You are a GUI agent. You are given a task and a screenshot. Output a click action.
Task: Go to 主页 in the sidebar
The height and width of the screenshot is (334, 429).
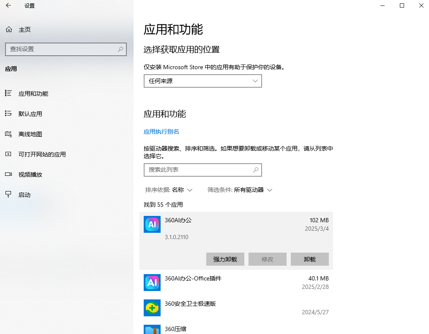(x=25, y=30)
